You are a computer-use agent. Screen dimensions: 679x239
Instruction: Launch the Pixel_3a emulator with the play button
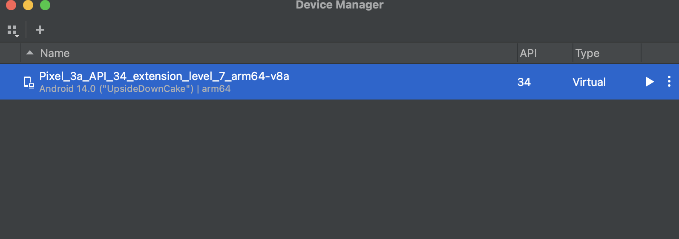pyautogui.click(x=649, y=82)
